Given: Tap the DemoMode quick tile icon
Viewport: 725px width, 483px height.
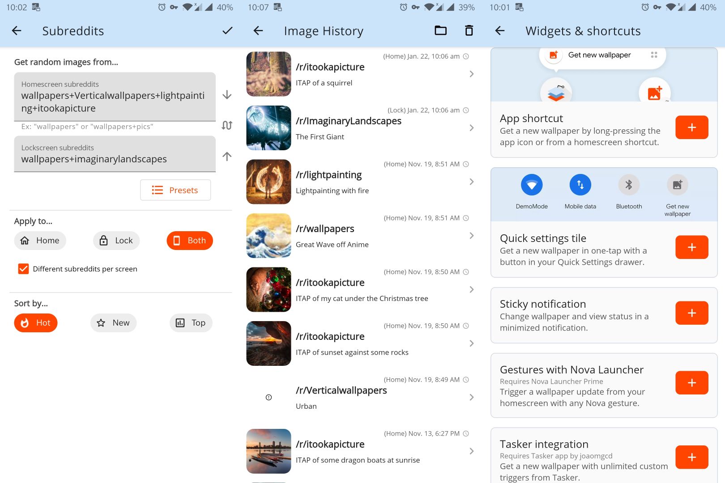Looking at the screenshot, I should pyautogui.click(x=532, y=185).
